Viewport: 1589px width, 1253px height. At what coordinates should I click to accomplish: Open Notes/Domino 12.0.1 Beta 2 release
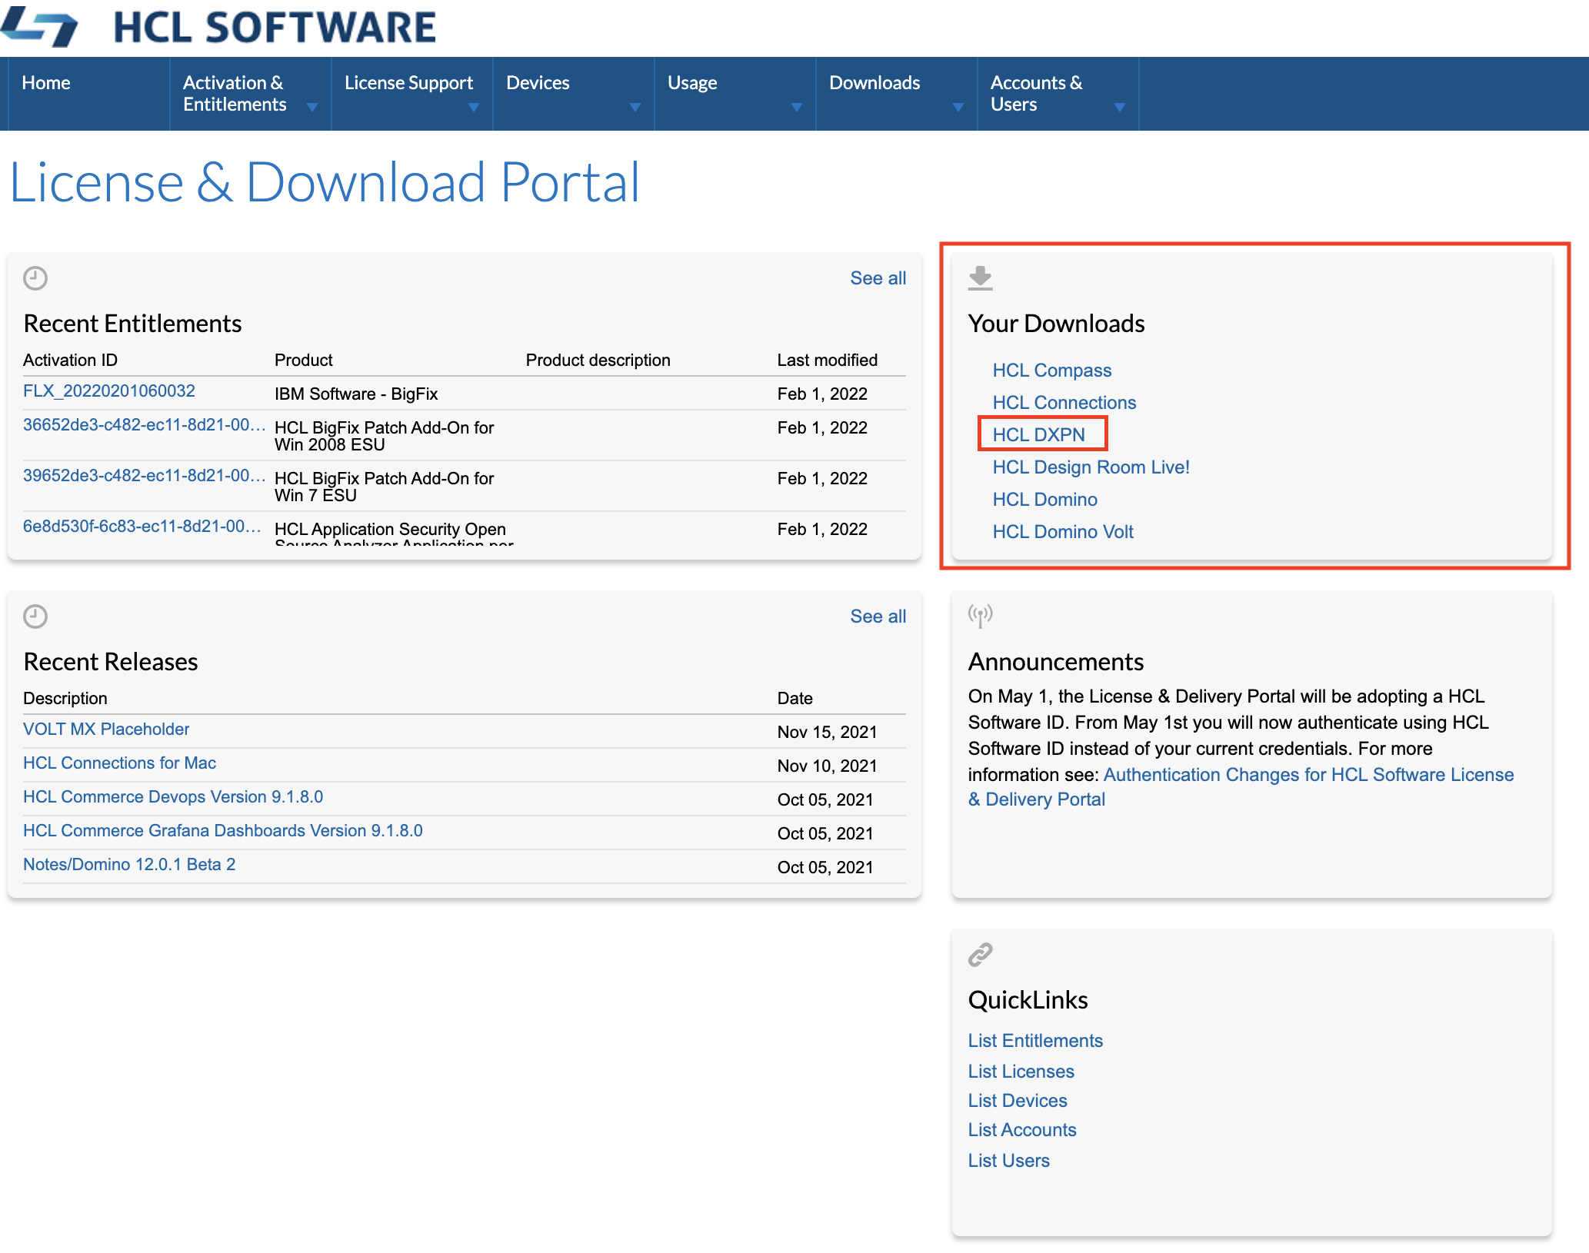129,864
